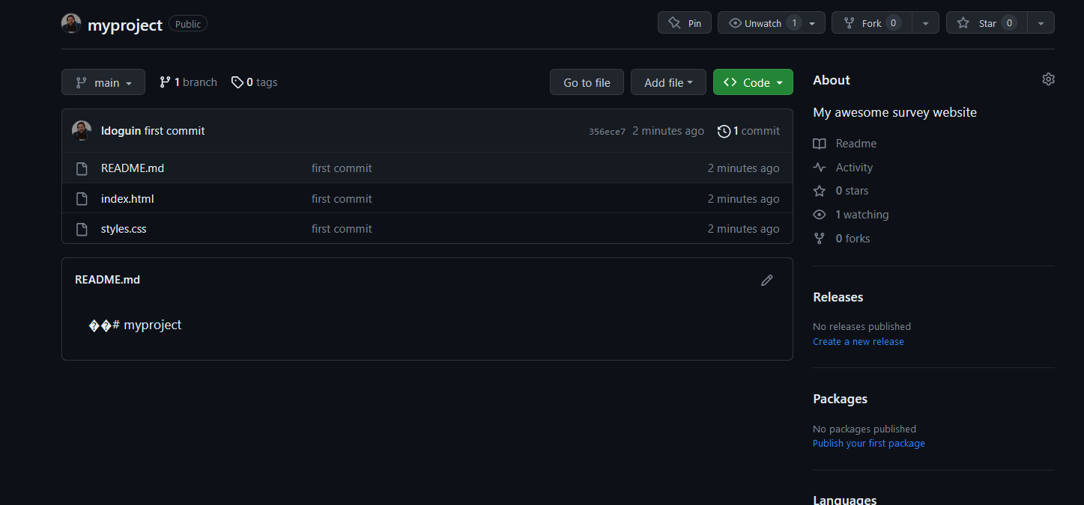Screen dimensions: 1084x505
Task: Open the Releases heading link
Action: click(838, 297)
